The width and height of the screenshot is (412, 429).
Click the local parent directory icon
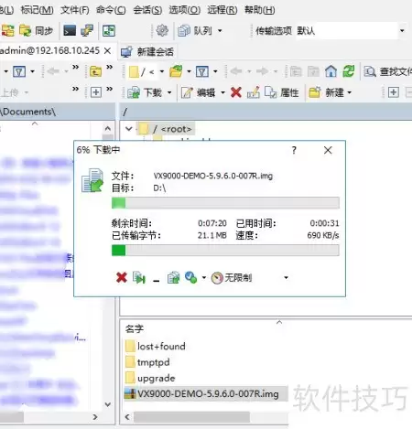[x=95, y=71]
